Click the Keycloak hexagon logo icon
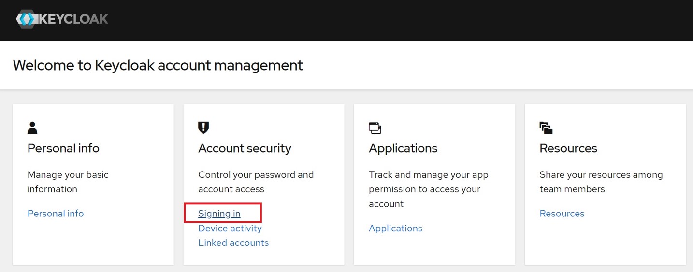The width and height of the screenshot is (693, 272). pyautogui.click(x=26, y=19)
